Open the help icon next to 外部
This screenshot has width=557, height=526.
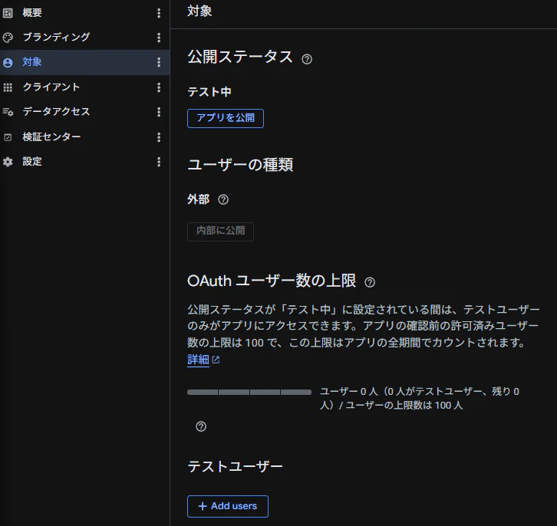point(223,199)
